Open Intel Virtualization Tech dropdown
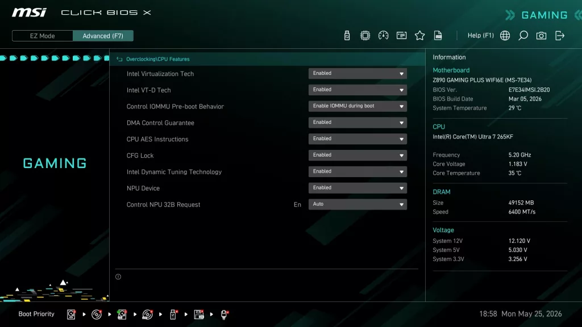Image resolution: width=582 pixels, height=327 pixels. (357, 73)
